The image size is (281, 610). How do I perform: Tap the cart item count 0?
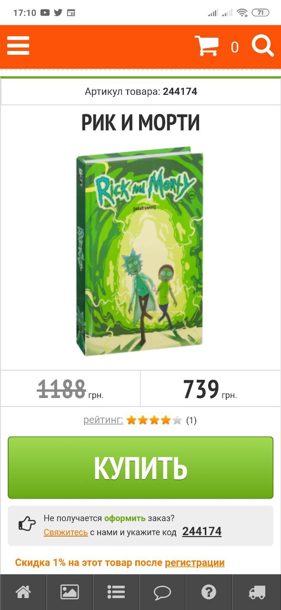pyautogui.click(x=235, y=47)
